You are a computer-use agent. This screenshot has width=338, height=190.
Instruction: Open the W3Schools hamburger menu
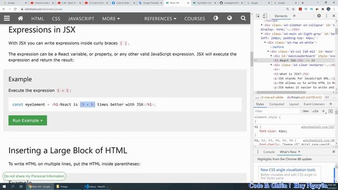pyautogui.click(x=7, y=18)
